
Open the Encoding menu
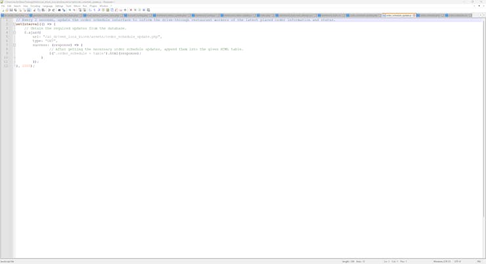pyautogui.click(x=35, y=6)
